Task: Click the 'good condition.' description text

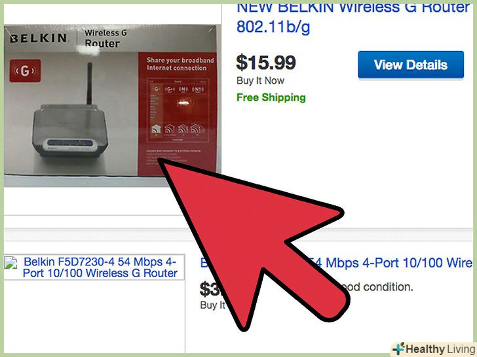Action: tap(379, 287)
